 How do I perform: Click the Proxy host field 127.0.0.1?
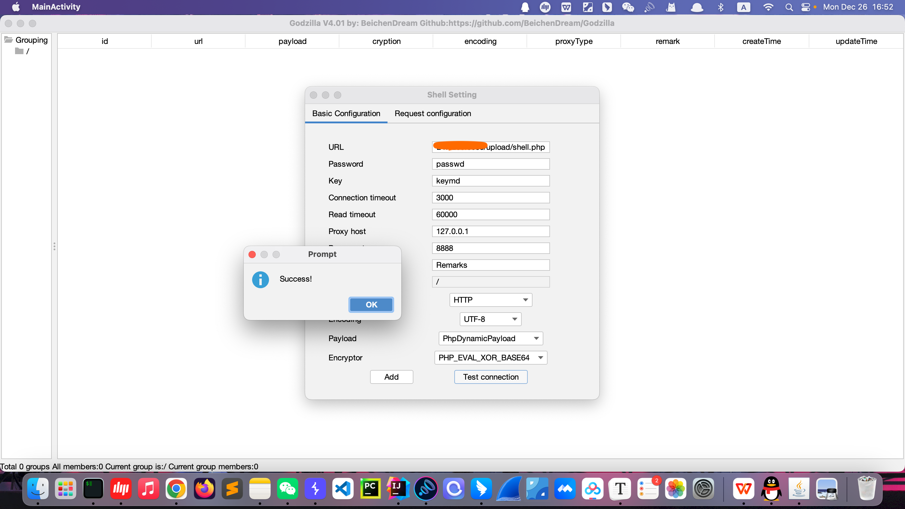tap(490, 232)
